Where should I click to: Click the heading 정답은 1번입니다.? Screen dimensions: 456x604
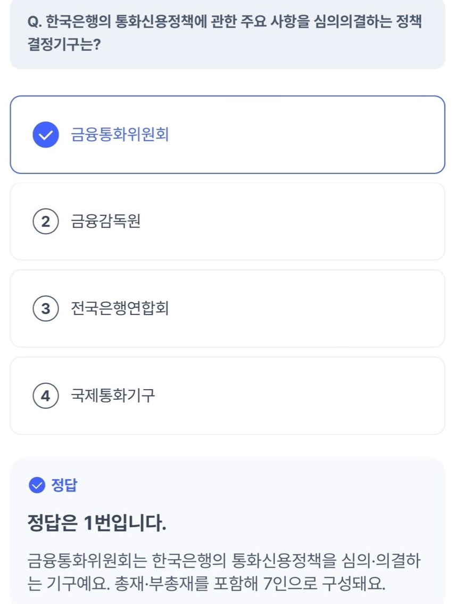pos(96,523)
